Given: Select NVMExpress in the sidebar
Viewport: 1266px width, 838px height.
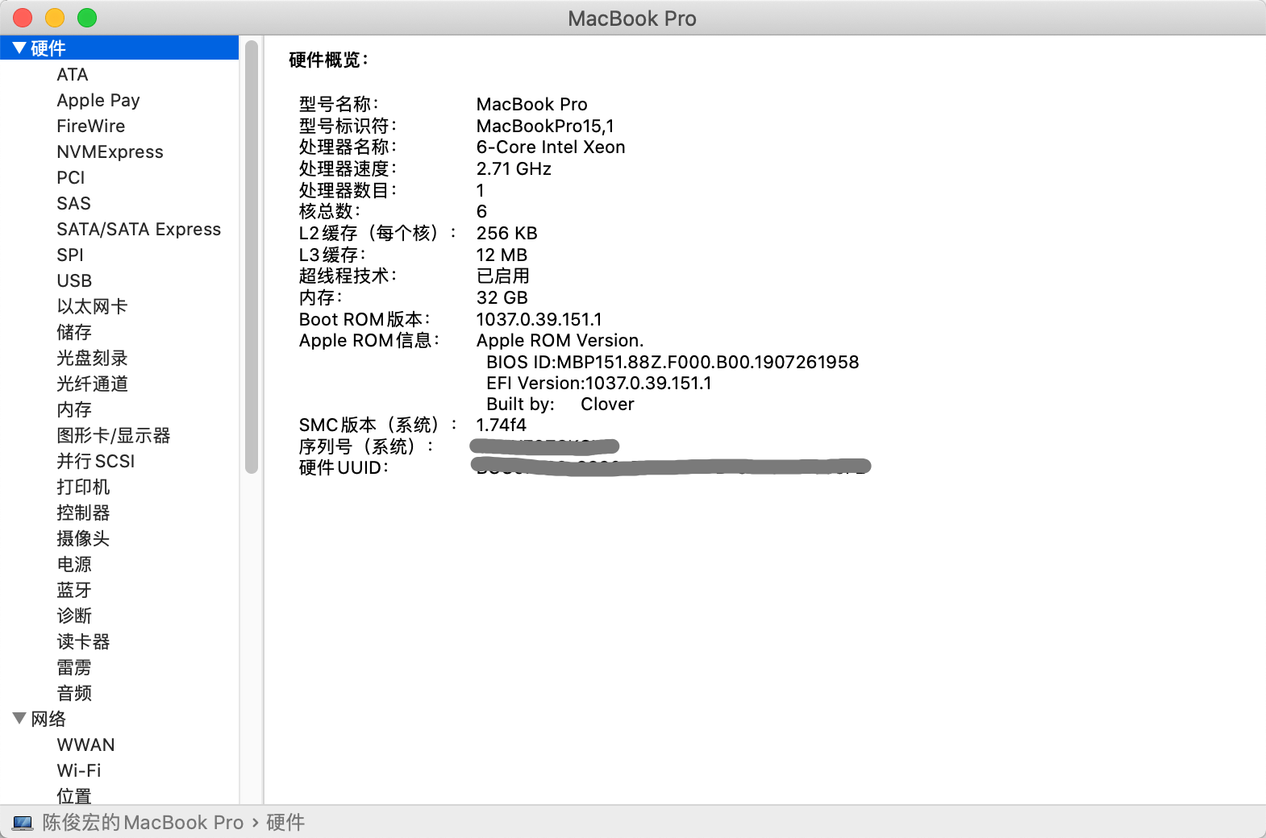Looking at the screenshot, I should coord(110,151).
